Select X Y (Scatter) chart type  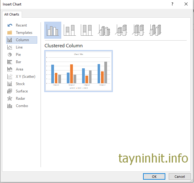click(25, 77)
